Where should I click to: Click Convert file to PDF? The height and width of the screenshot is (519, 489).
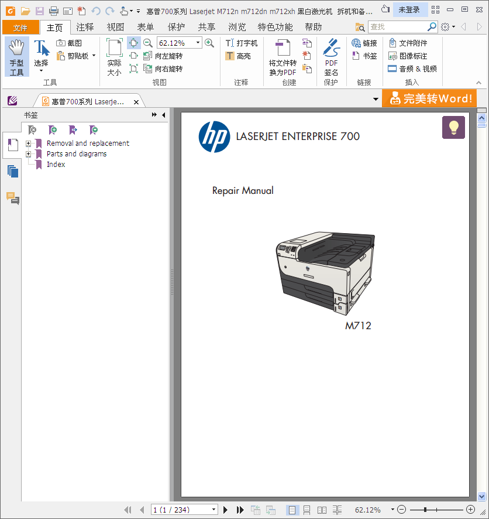pyautogui.click(x=283, y=57)
